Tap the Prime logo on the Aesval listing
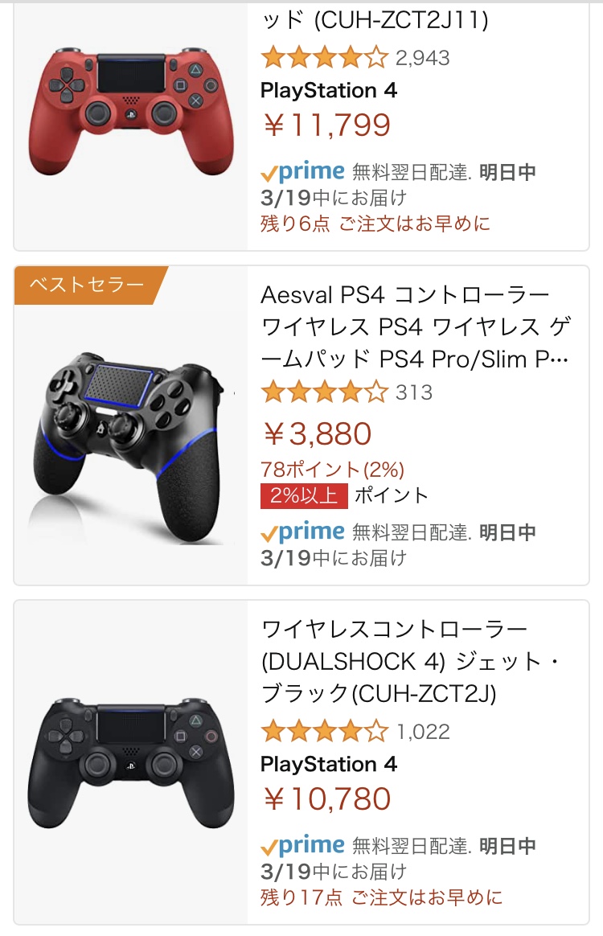The image size is (603, 936). (303, 532)
